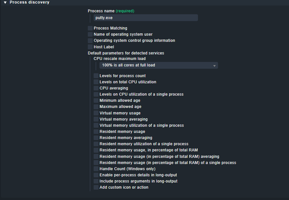Enable the Virtual memory usage checkbox
This screenshot has width=289, height=200.
coord(96,113)
